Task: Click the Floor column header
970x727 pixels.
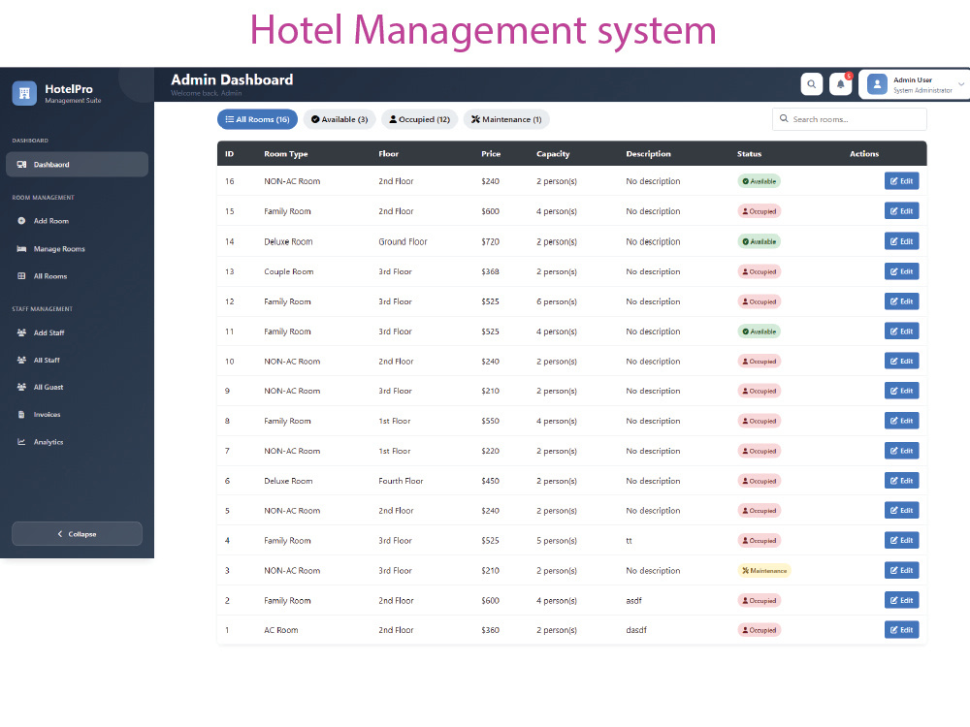Action: 389,154
